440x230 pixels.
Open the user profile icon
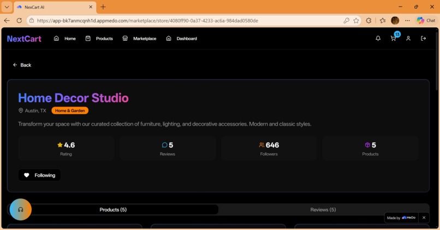click(408, 39)
